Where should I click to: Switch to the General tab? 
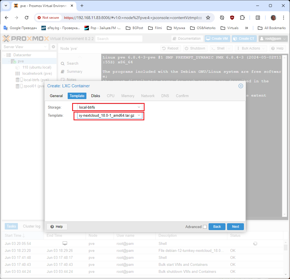tap(56, 96)
